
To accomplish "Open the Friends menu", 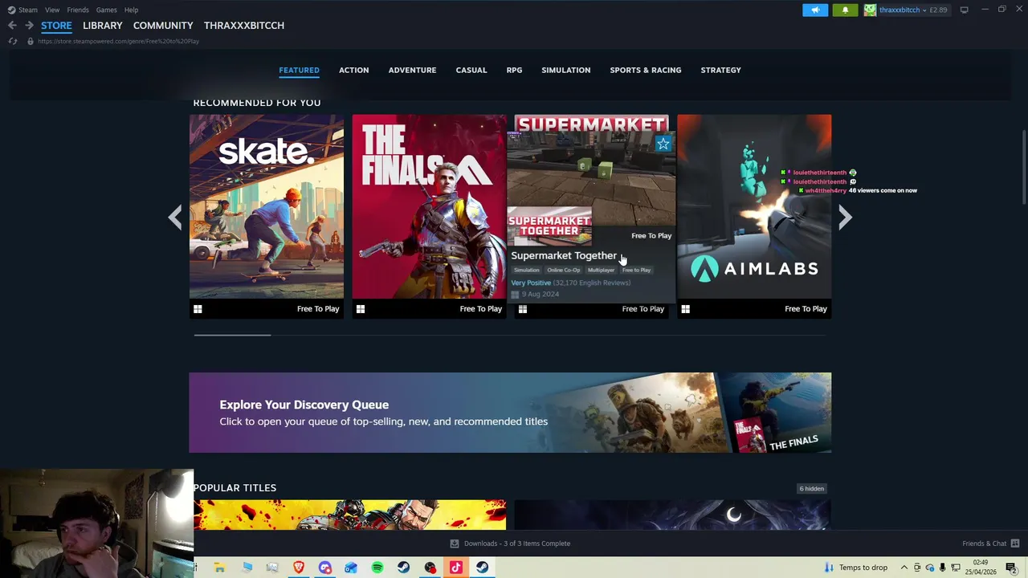I will [x=78, y=10].
